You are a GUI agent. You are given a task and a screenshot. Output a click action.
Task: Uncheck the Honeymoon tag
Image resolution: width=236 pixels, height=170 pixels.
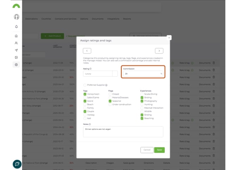tap(85, 94)
